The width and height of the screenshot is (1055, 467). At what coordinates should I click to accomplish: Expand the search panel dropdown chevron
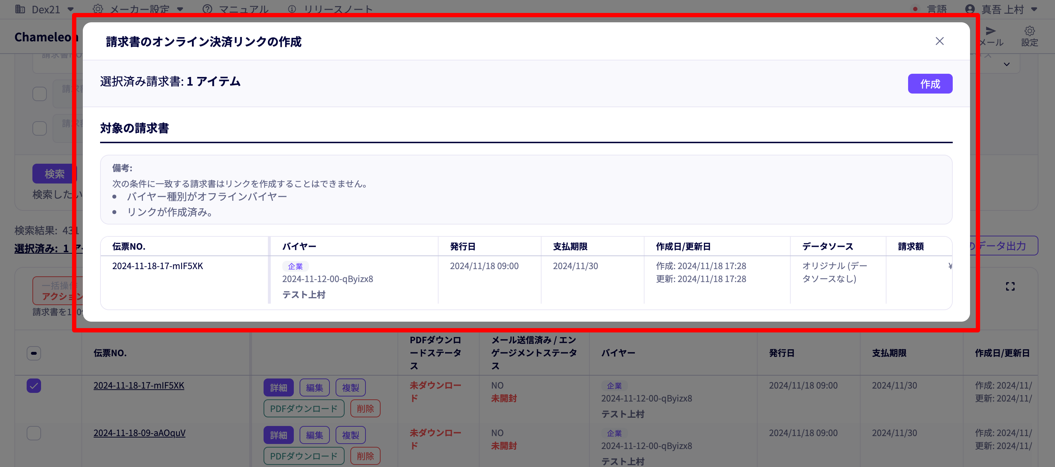click(1007, 64)
